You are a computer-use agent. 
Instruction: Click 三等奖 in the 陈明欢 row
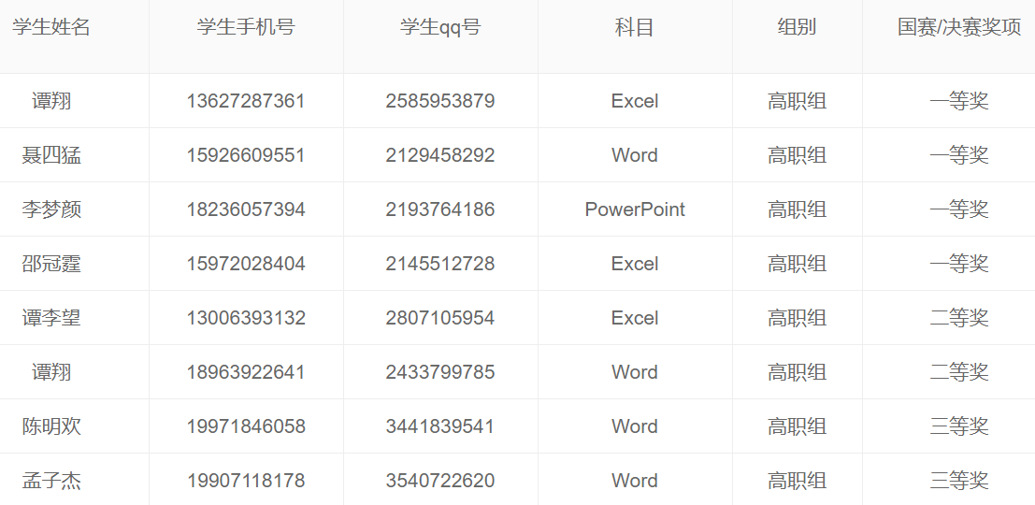tap(959, 426)
